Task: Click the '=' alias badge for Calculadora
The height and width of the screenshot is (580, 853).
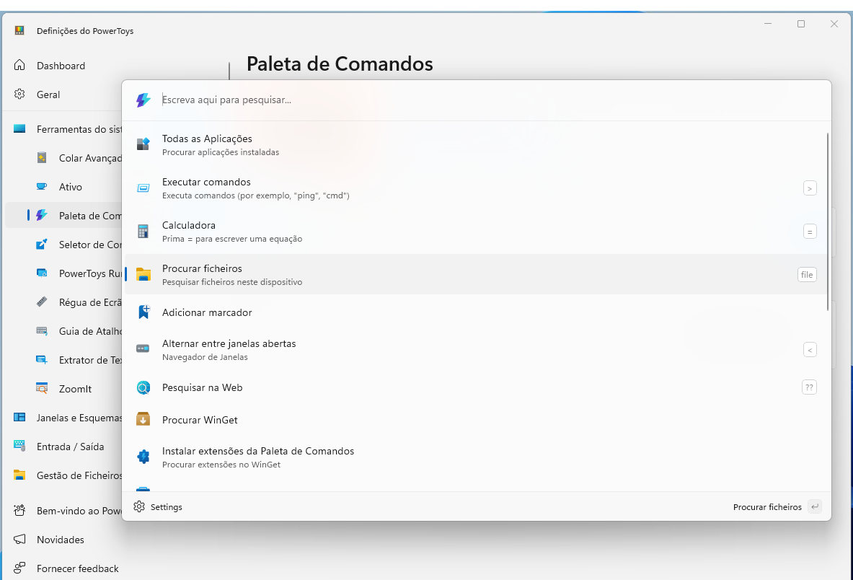Action: coord(810,232)
